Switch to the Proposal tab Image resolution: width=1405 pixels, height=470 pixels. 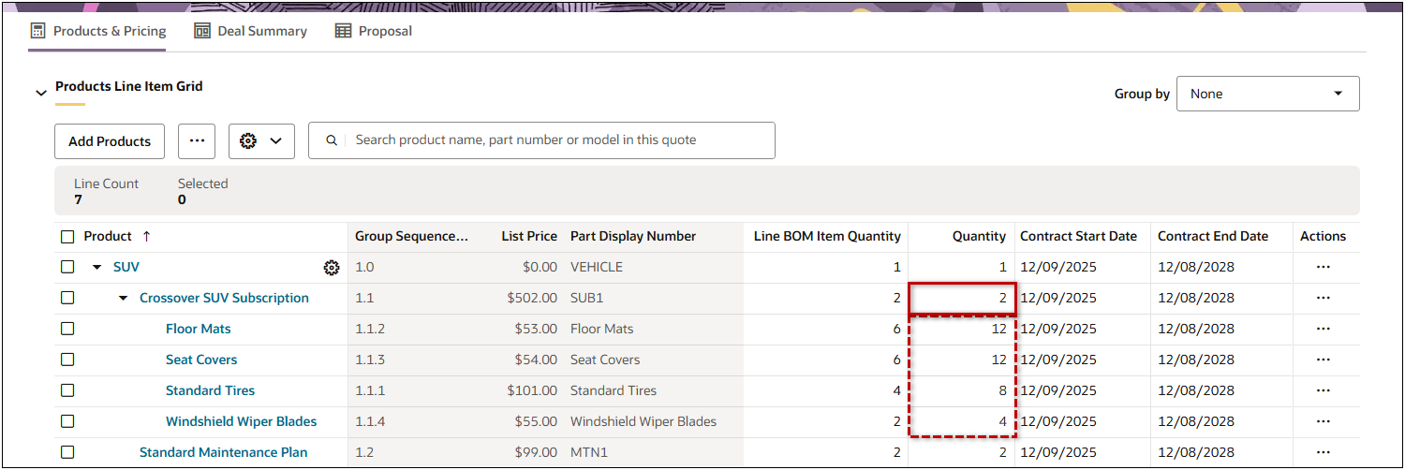[374, 31]
